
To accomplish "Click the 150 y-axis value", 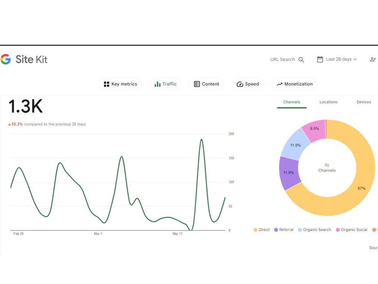I will (x=231, y=158).
